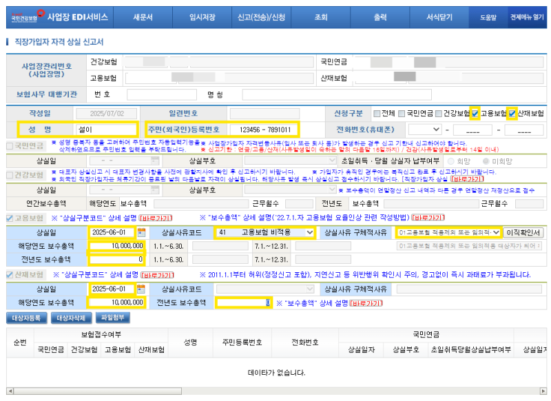Screen dimensions: 551x401
Task: Open 고용보험 상실사유코드 dropdown showing 41
Action: pyautogui.click(x=264, y=232)
